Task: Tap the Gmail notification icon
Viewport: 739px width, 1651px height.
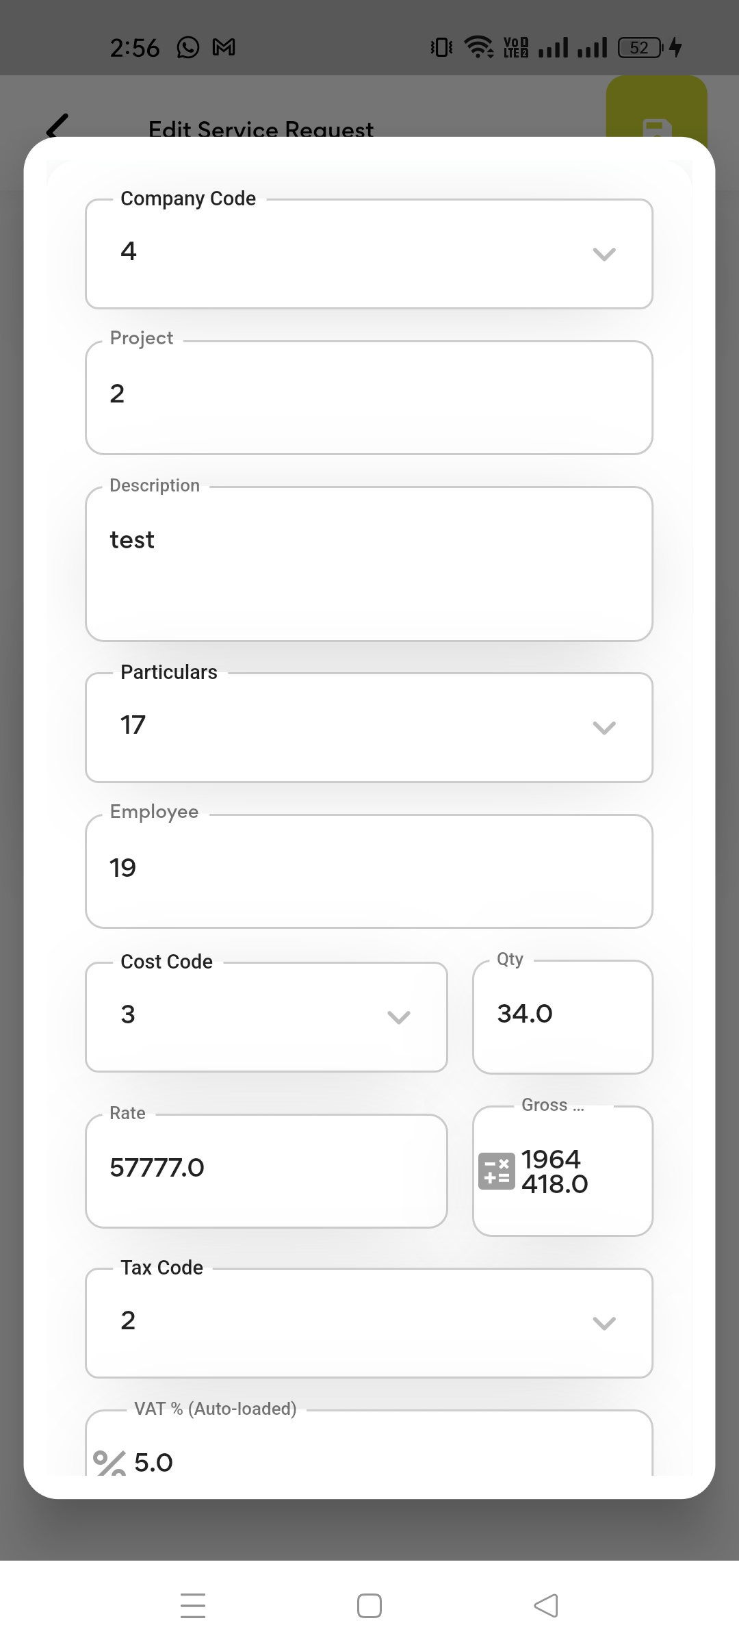Action: click(x=224, y=47)
